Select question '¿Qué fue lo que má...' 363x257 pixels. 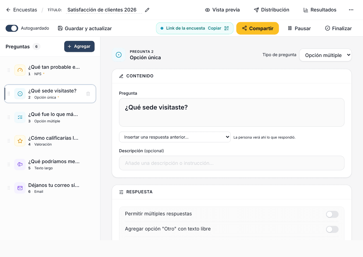click(50, 117)
